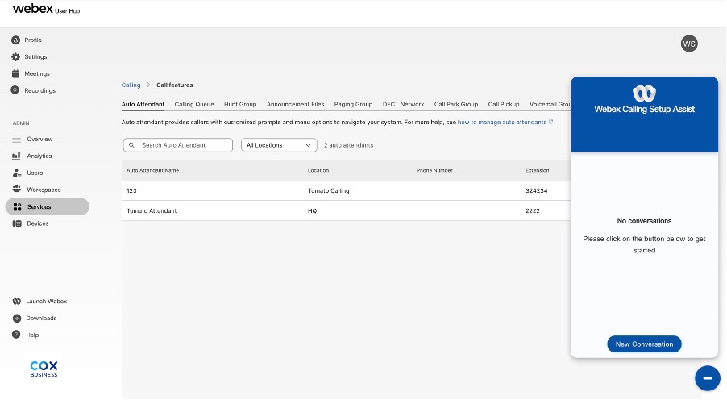Image resolution: width=727 pixels, height=400 pixels.
Task: Click the HQ location cell
Action: pyautogui.click(x=313, y=210)
